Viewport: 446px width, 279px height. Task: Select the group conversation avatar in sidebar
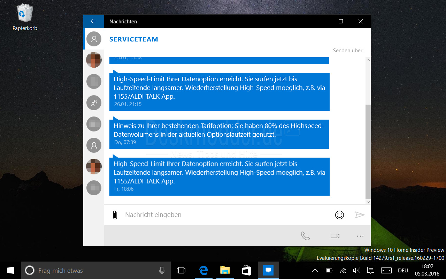coord(94,103)
